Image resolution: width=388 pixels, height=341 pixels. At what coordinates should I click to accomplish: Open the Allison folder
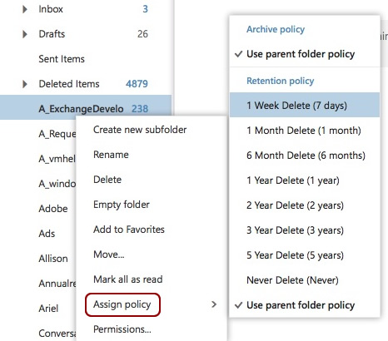[53, 259]
